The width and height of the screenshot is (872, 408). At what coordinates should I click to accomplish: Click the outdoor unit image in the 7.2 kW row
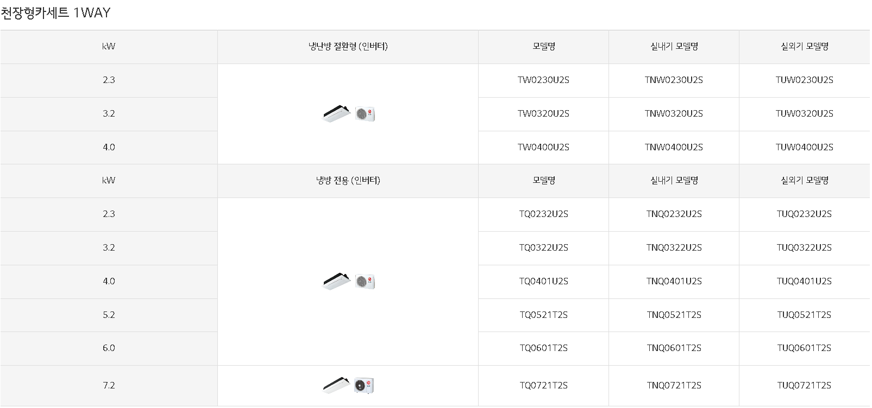tap(364, 386)
